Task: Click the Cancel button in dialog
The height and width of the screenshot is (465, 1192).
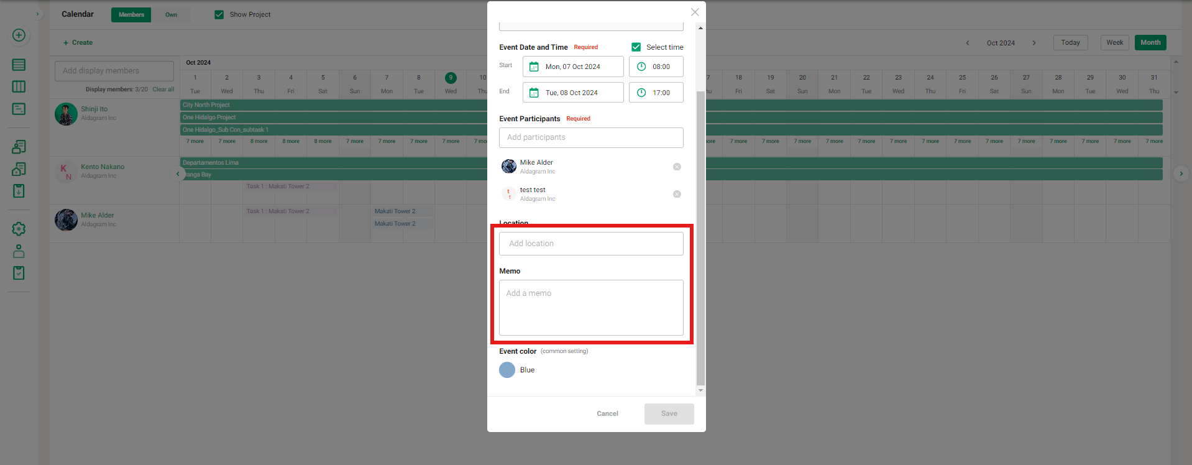Action: click(x=607, y=413)
